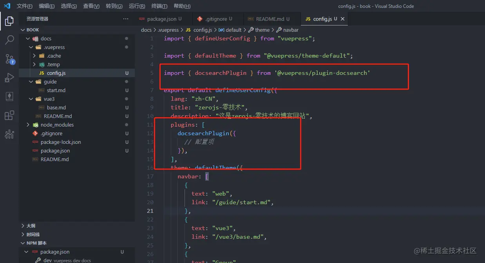Open 运行(R) menu
Image resolution: width=485 pixels, height=263 pixels.
coord(137,6)
